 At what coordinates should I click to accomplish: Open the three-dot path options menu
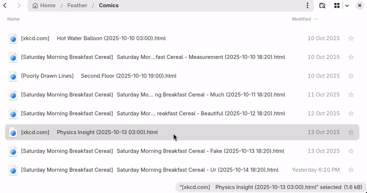tap(308, 5)
